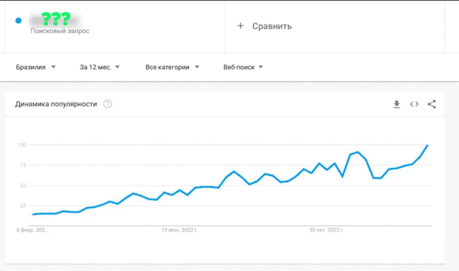Click the 30 окт. 2022 г. axis label

[x=327, y=230]
